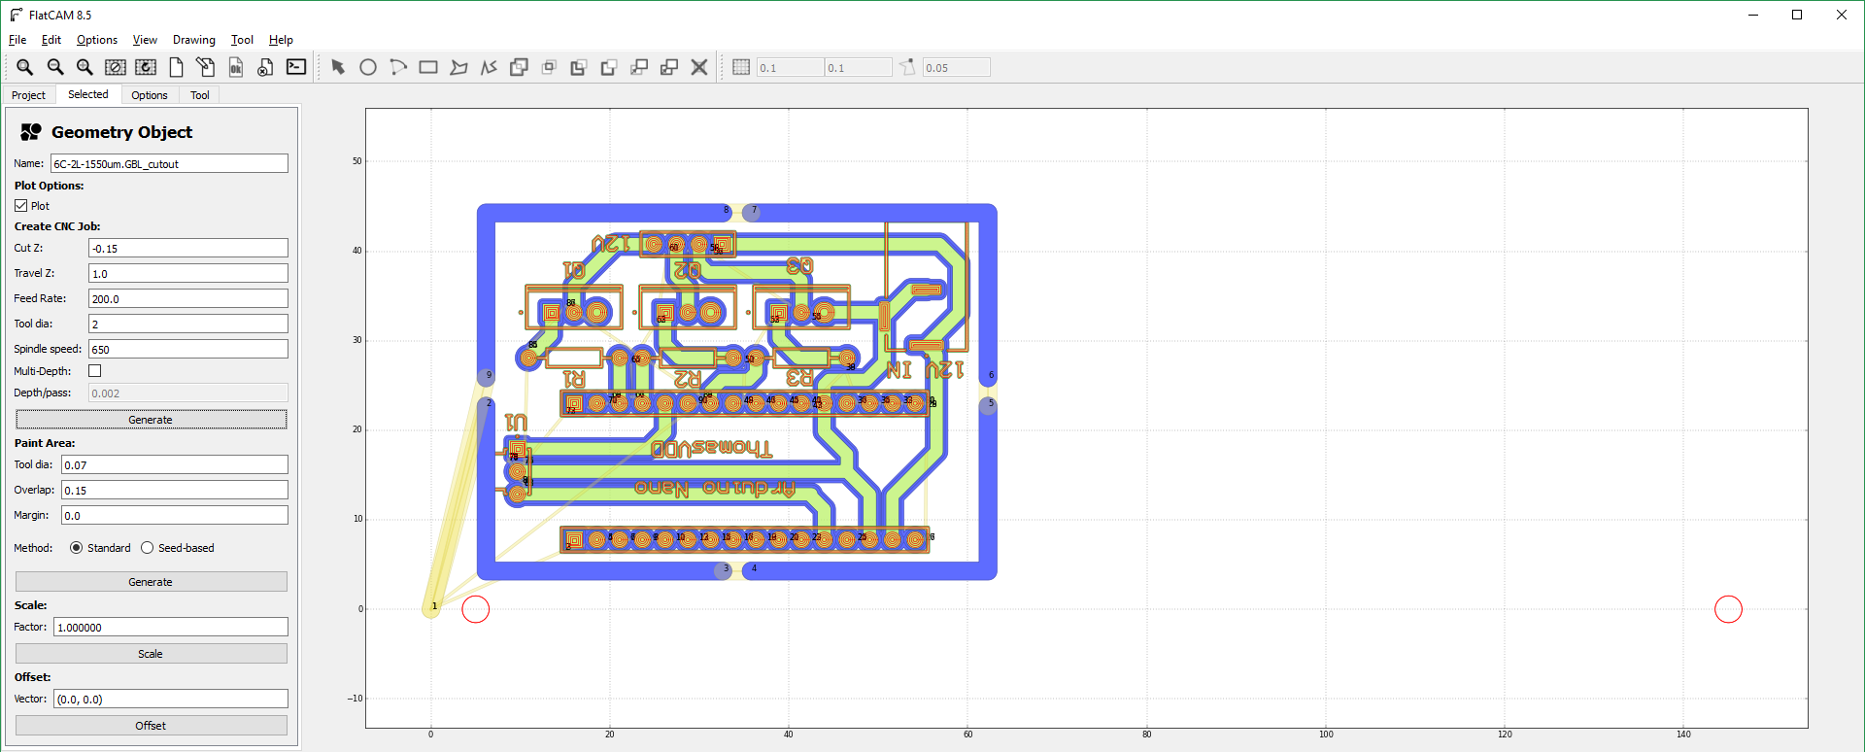Click the Feed Rate input field
This screenshot has width=1865, height=752.
188,299
